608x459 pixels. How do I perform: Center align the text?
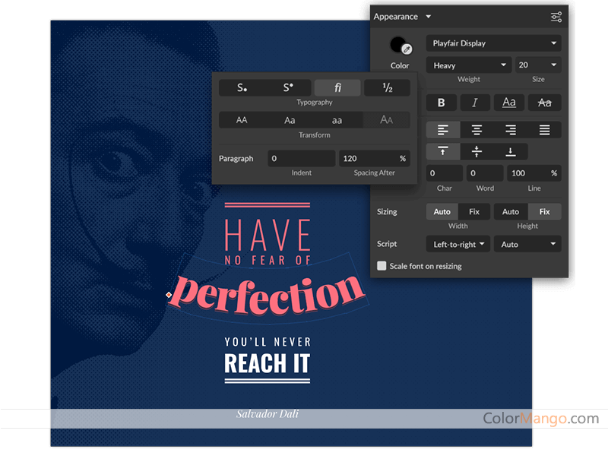click(x=477, y=130)
